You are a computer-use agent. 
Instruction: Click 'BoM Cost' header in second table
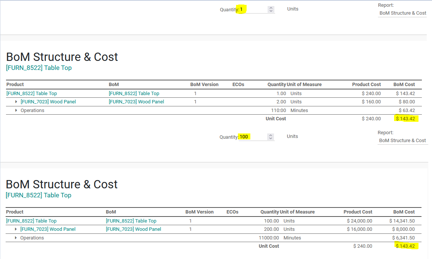coord(404,212)
